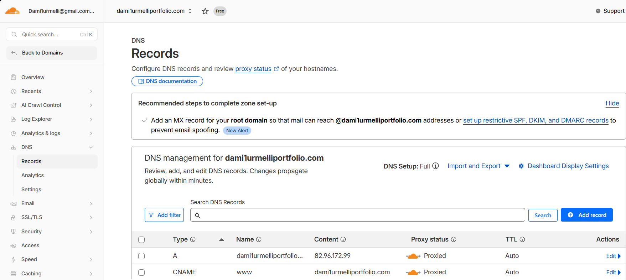Image resolution: width=626 pixels, height=280 pixels.
Task: Open Import and Export dropdown
Action: 478,166
